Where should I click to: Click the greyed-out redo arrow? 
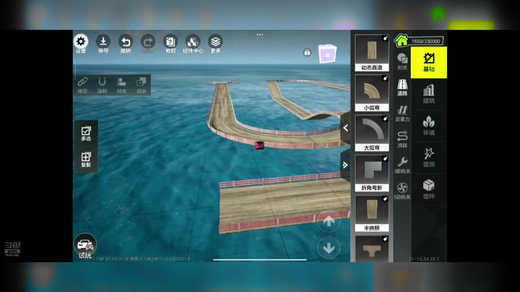click(148, 43)
